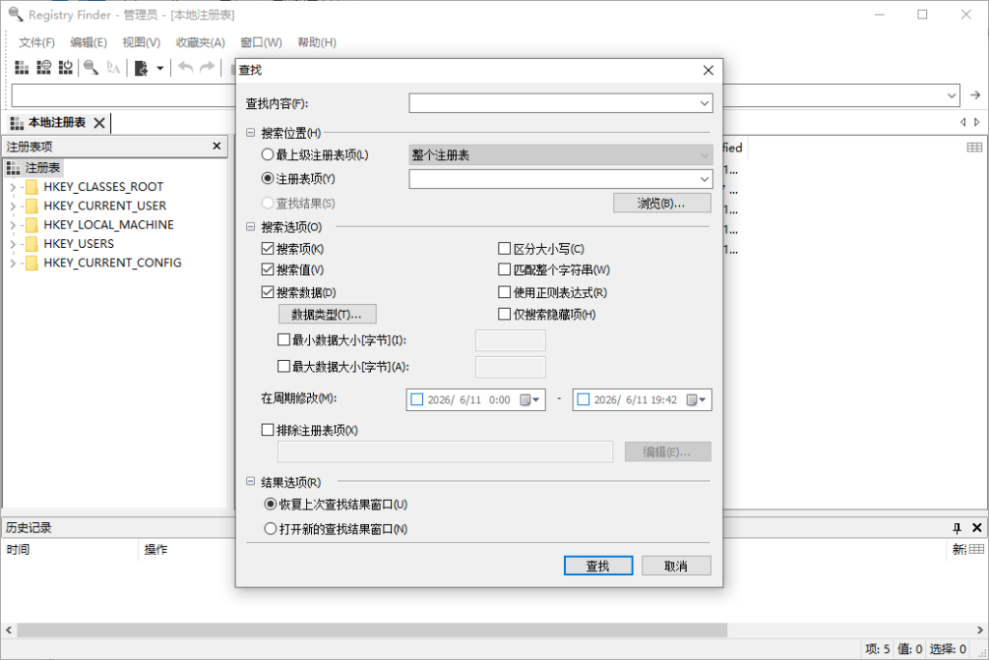Viewport: 989px width, 660px height.
Task: Click the 注册表 root node icon
Action: tap(14, 168)
